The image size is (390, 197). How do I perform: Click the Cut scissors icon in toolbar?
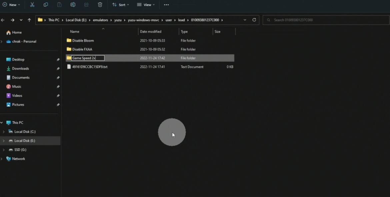click(32, 5)
